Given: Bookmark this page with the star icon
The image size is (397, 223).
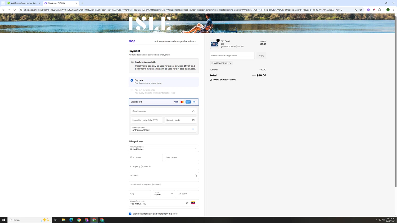Looking at the screenshot, I should pos(361,10).
